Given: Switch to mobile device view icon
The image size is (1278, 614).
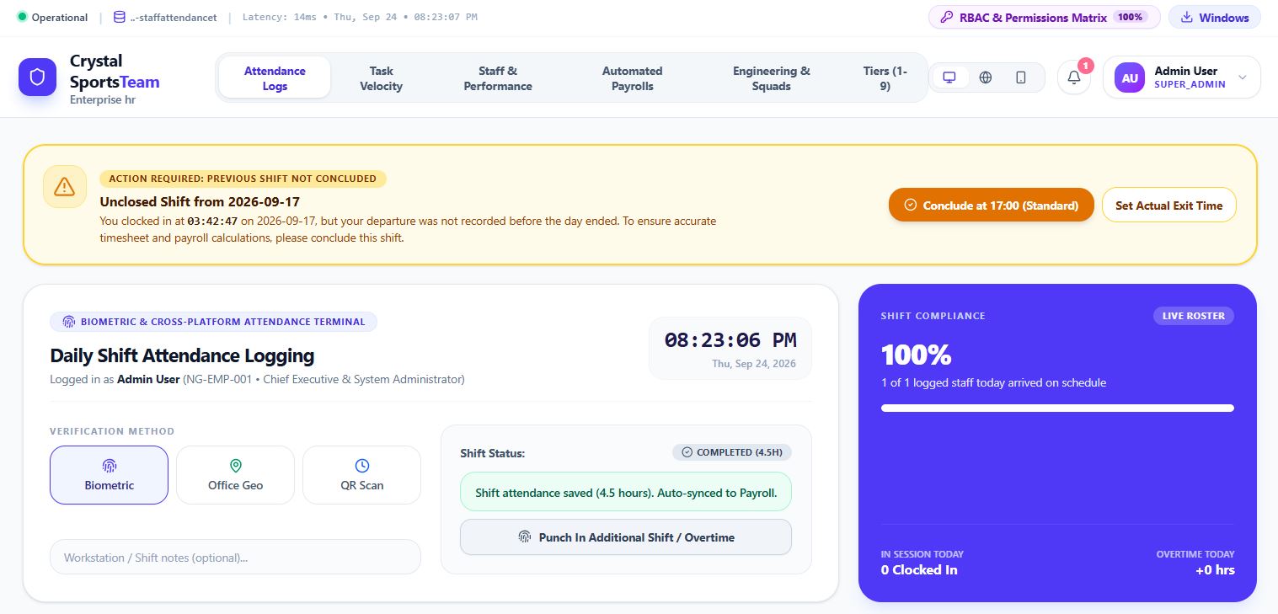Looking at the screenshot, I should tap(1021, 77).
